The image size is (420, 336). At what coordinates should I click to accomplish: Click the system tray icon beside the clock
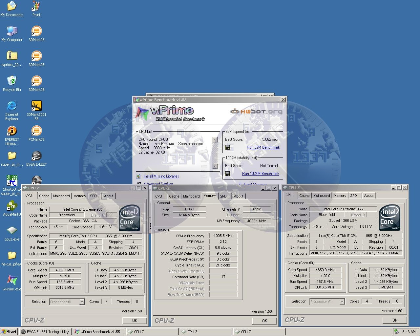pyautogui.click(x=397, y=331)
